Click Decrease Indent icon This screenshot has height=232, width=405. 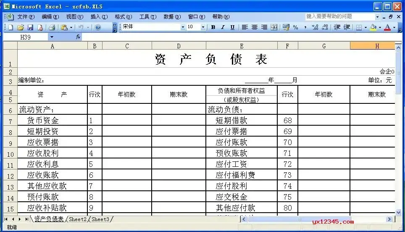pos(337,27)
